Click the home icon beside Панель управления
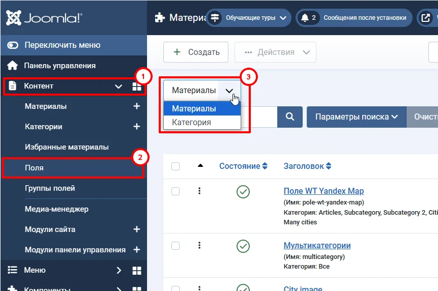 point(12,66)
